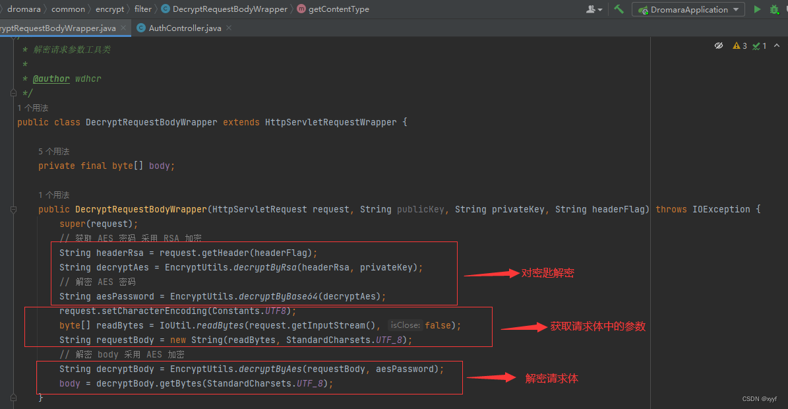Viewport: 788px width, 409px height.
Task: Expand the arrow next to the user avatar
Action: [600, 9]
